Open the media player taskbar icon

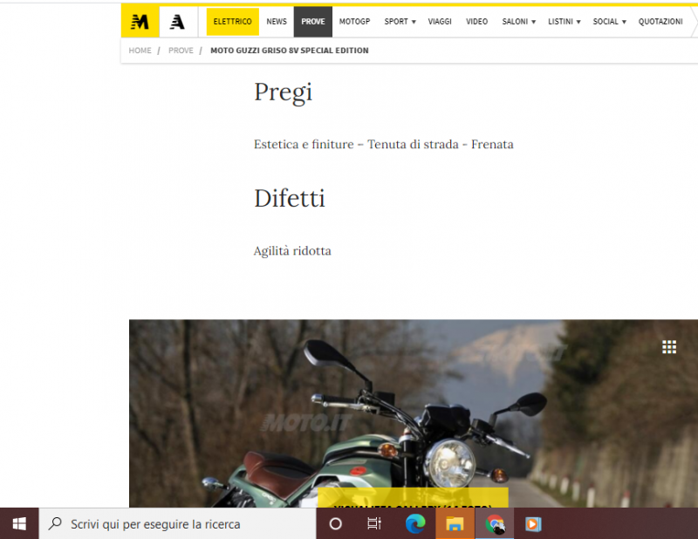pos(533,524)
